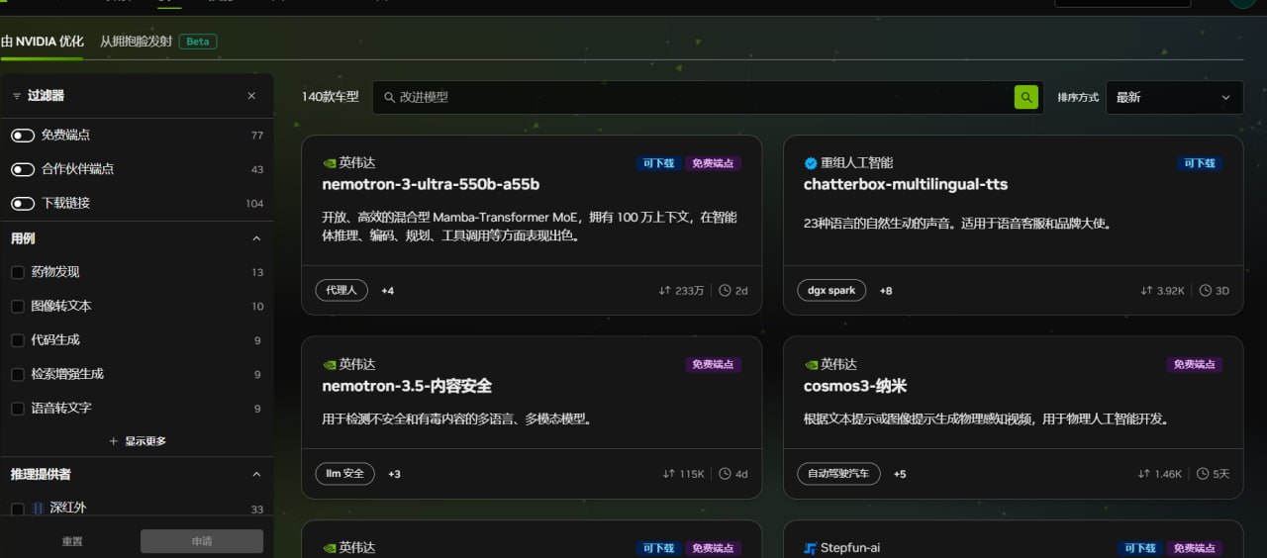The width and height of the screenshot is (1267, 558).
Task: Click 可下载 badge on chatterbox card
Action: pyautogui.click(x=1199, y=163)
